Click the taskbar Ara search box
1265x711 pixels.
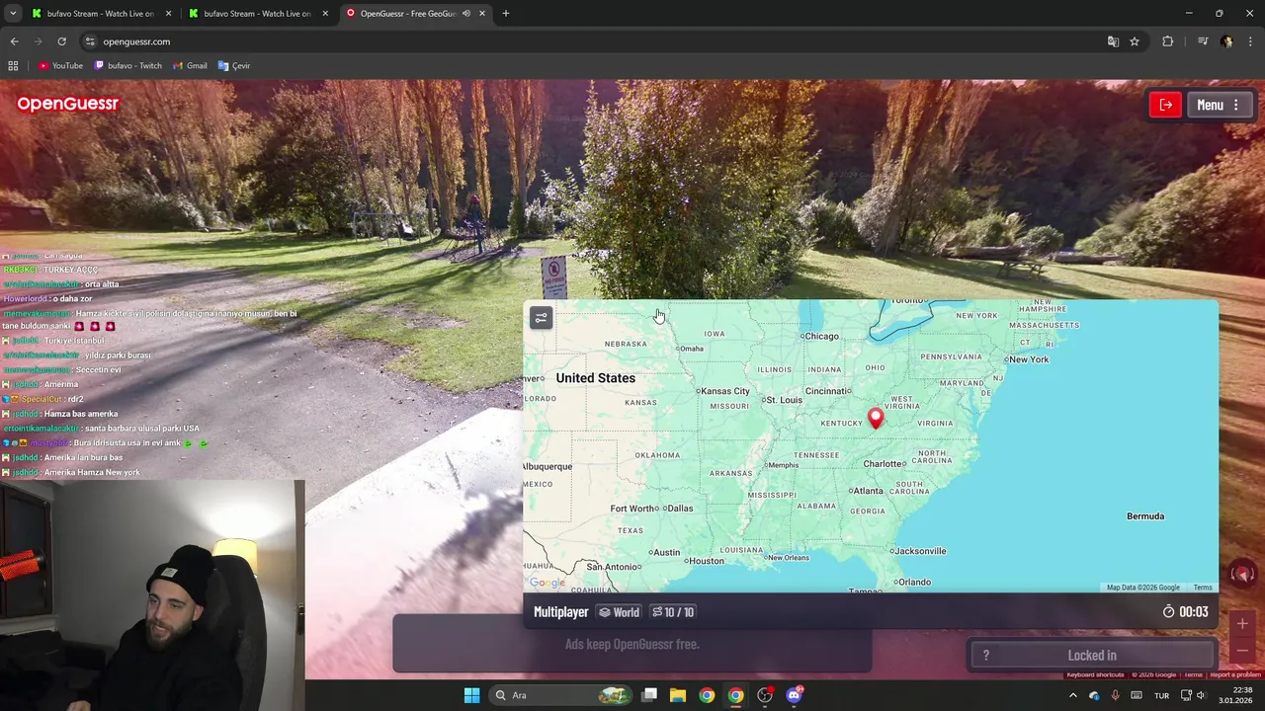point(560,695)
